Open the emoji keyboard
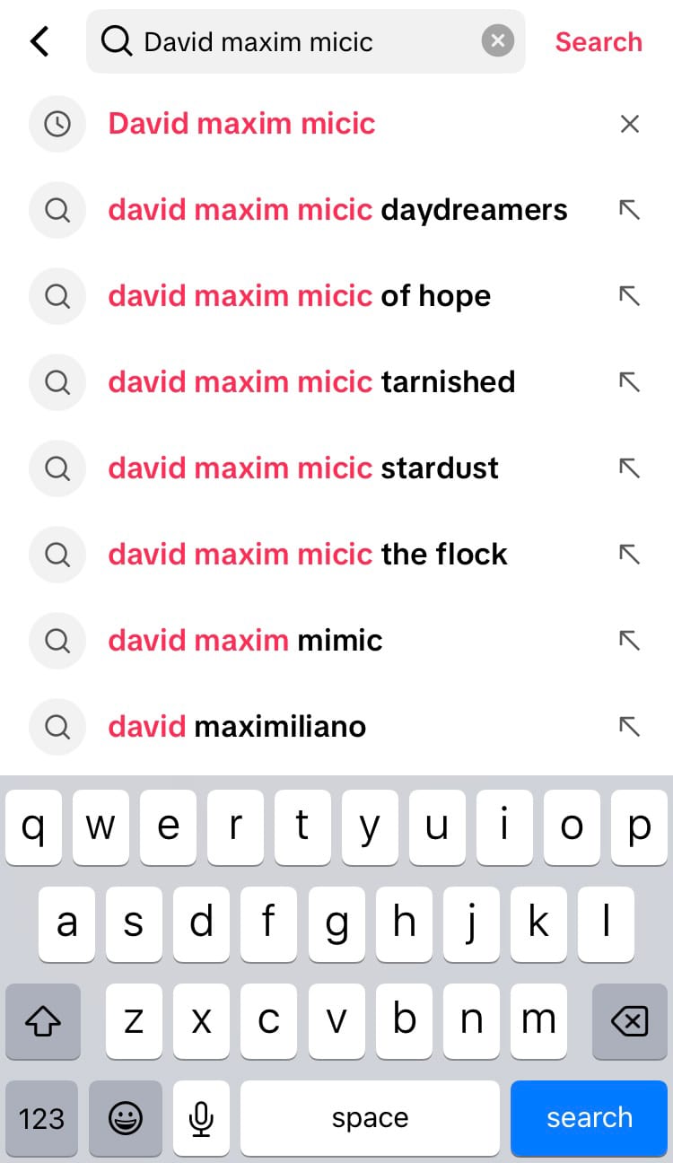Image resolution: width=673 pixels, height=1163 pixels. [126, 1118]
